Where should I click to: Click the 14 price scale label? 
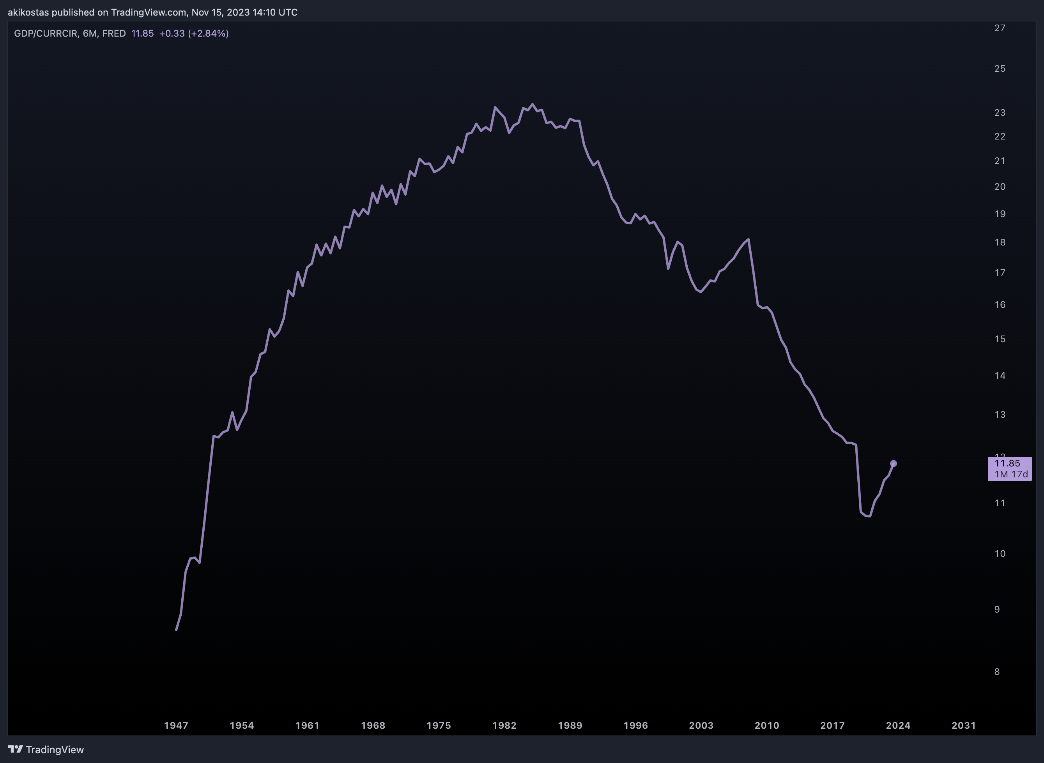(x=1000, y=376)
